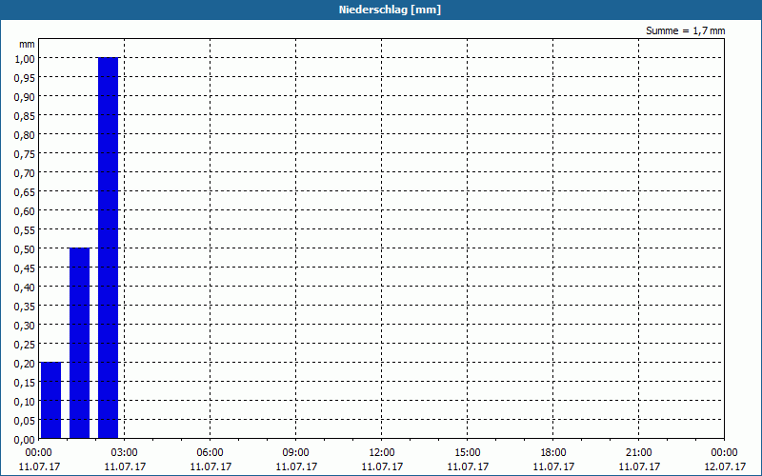The width and height of the screenshot is (762, 476).
Task: Click the 0,70 y-axis value
Action: 25,172
